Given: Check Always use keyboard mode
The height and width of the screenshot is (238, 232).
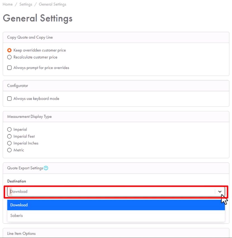Looking at the screenshot, I should pos(10,99).
